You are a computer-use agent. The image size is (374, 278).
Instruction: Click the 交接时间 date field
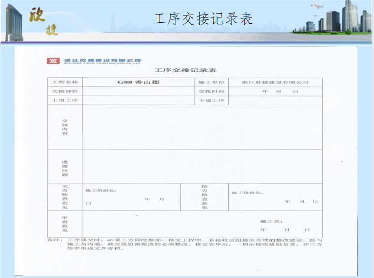pyautogui.click(x=275, y=91)
